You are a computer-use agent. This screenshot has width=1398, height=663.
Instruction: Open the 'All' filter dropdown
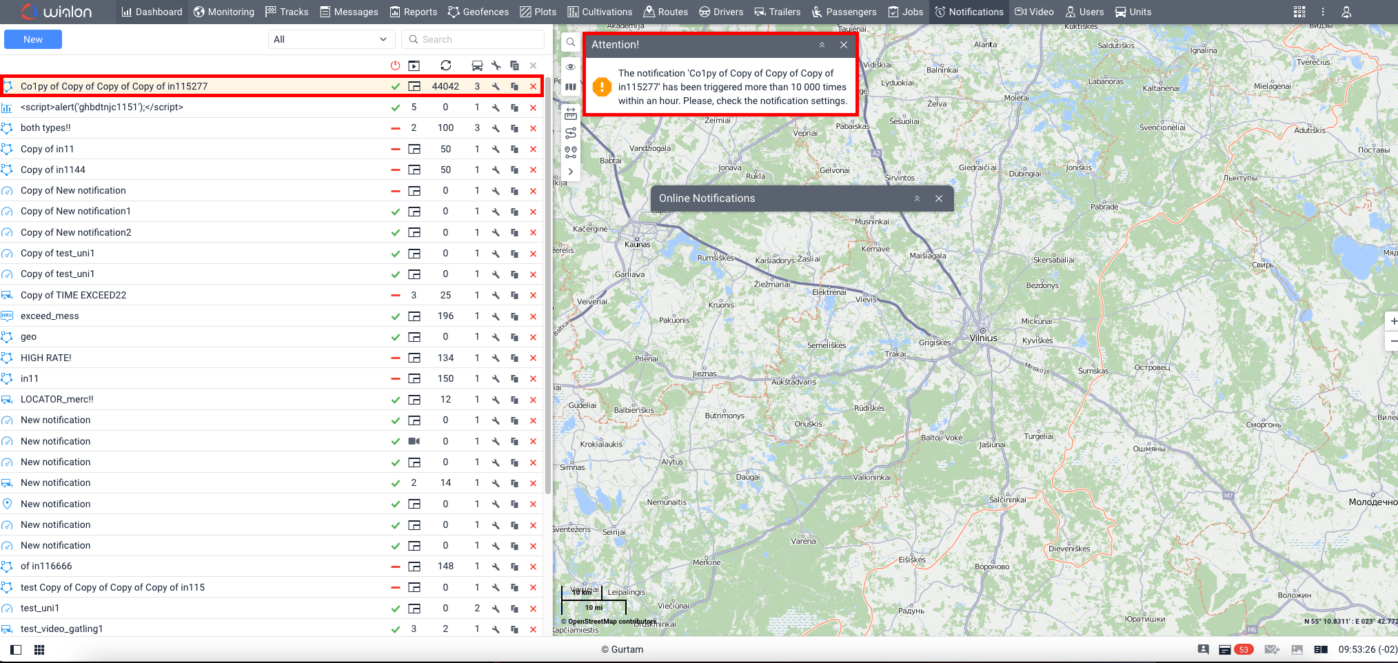pyautogui.click(x=331, y=39)
